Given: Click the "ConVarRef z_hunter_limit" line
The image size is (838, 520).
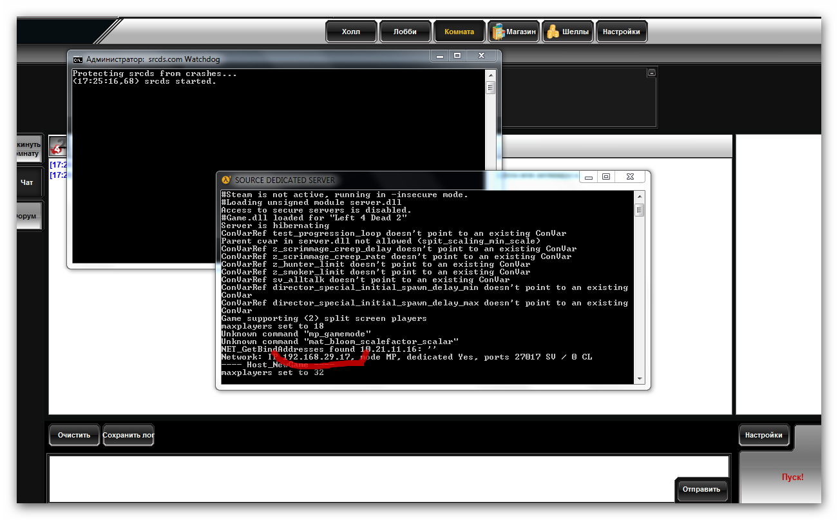Looking at the screenshot, I should pos(376,264).
